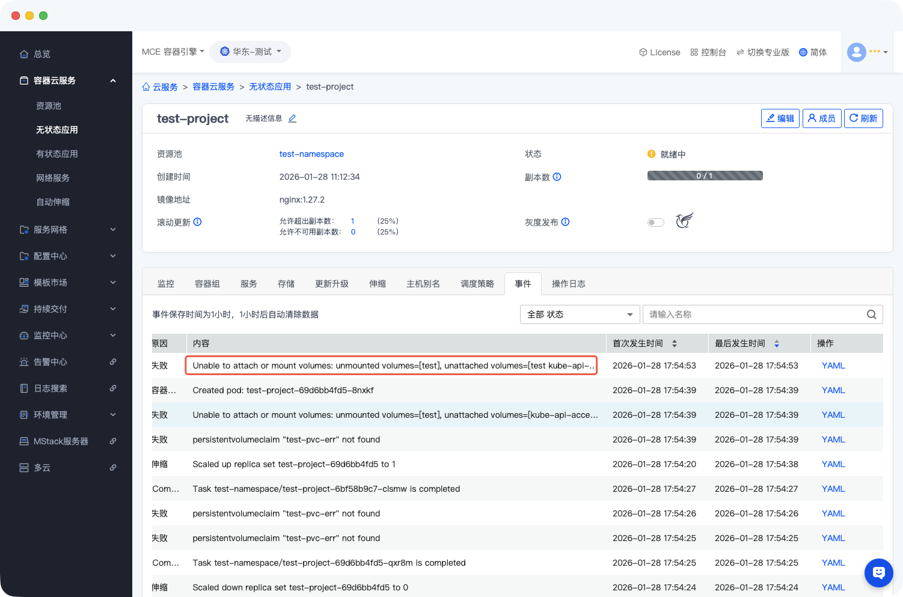The height and width of the screenshot is (597, 903).
Task: Sort by 首次发生时间 column
Action: pyautogui.click(x=674, y=343)
